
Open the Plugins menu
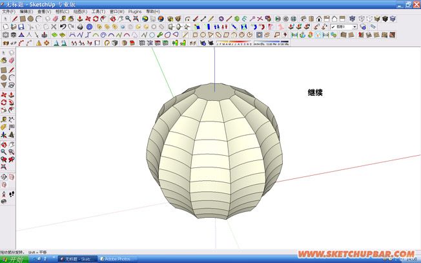click(135, 12)
